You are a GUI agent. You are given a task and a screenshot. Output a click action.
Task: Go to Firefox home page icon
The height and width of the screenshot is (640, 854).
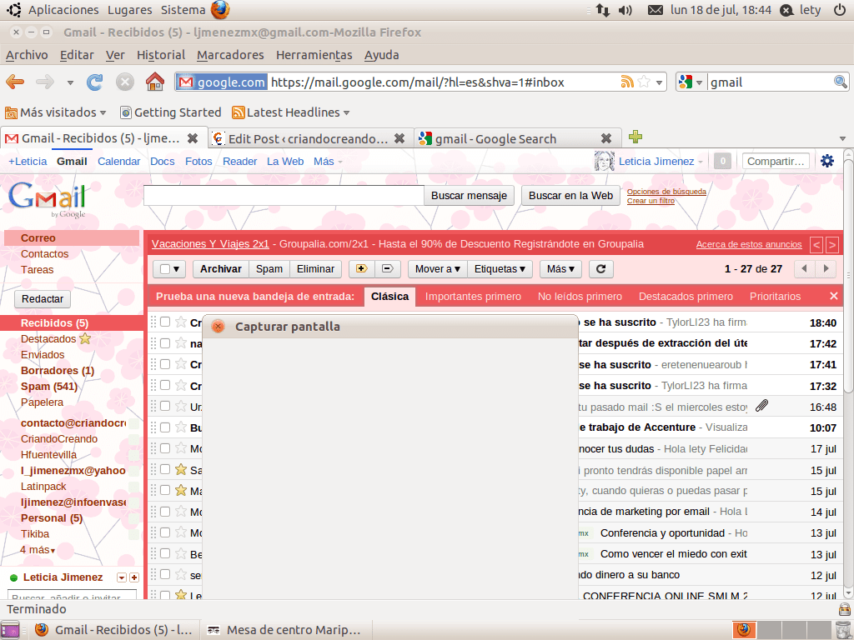point(154,82)
